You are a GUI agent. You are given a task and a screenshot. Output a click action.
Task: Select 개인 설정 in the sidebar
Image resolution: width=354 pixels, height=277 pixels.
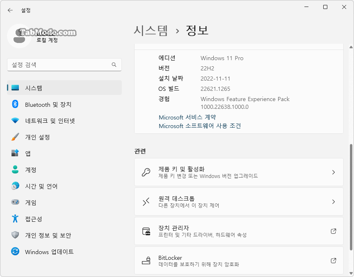click(64, 137)
